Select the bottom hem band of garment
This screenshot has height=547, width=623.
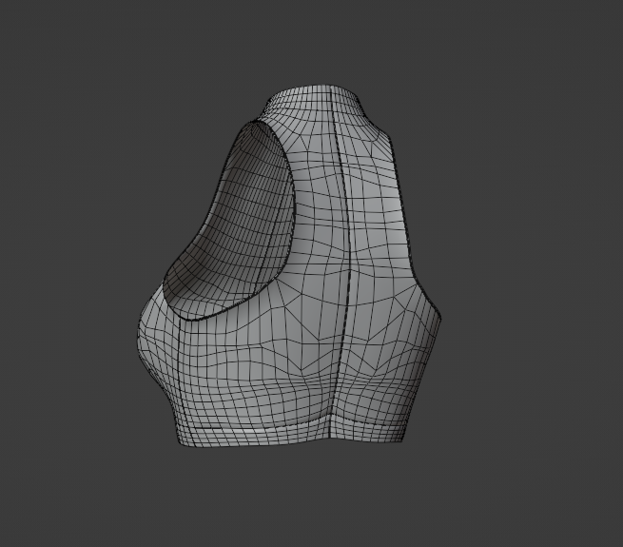point(290,431)
